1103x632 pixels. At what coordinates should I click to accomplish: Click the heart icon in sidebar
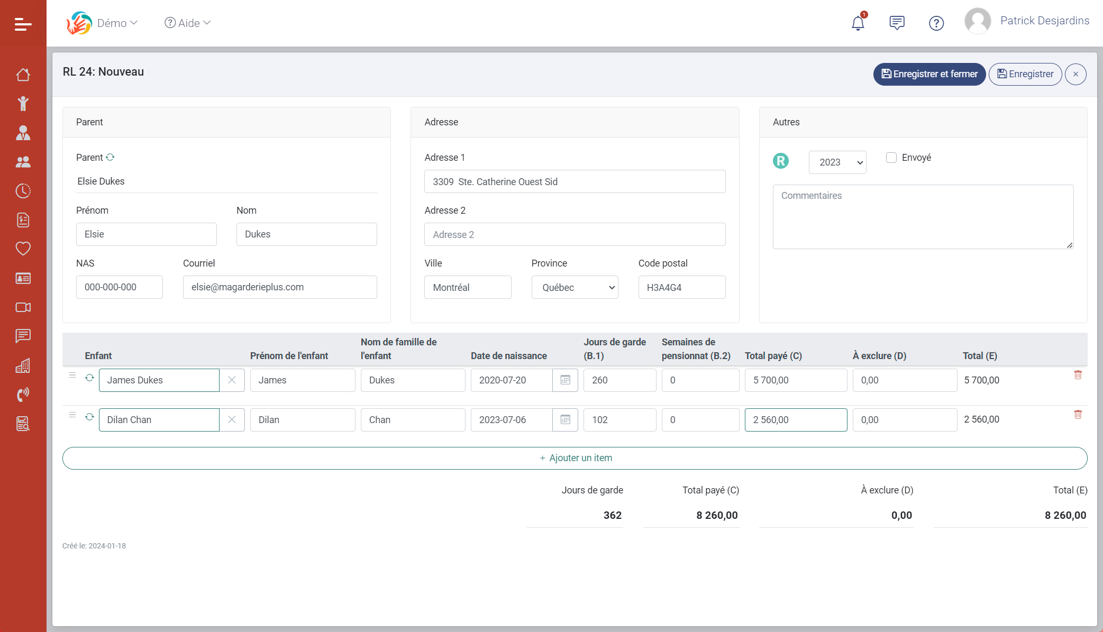(x=23, y=249)
